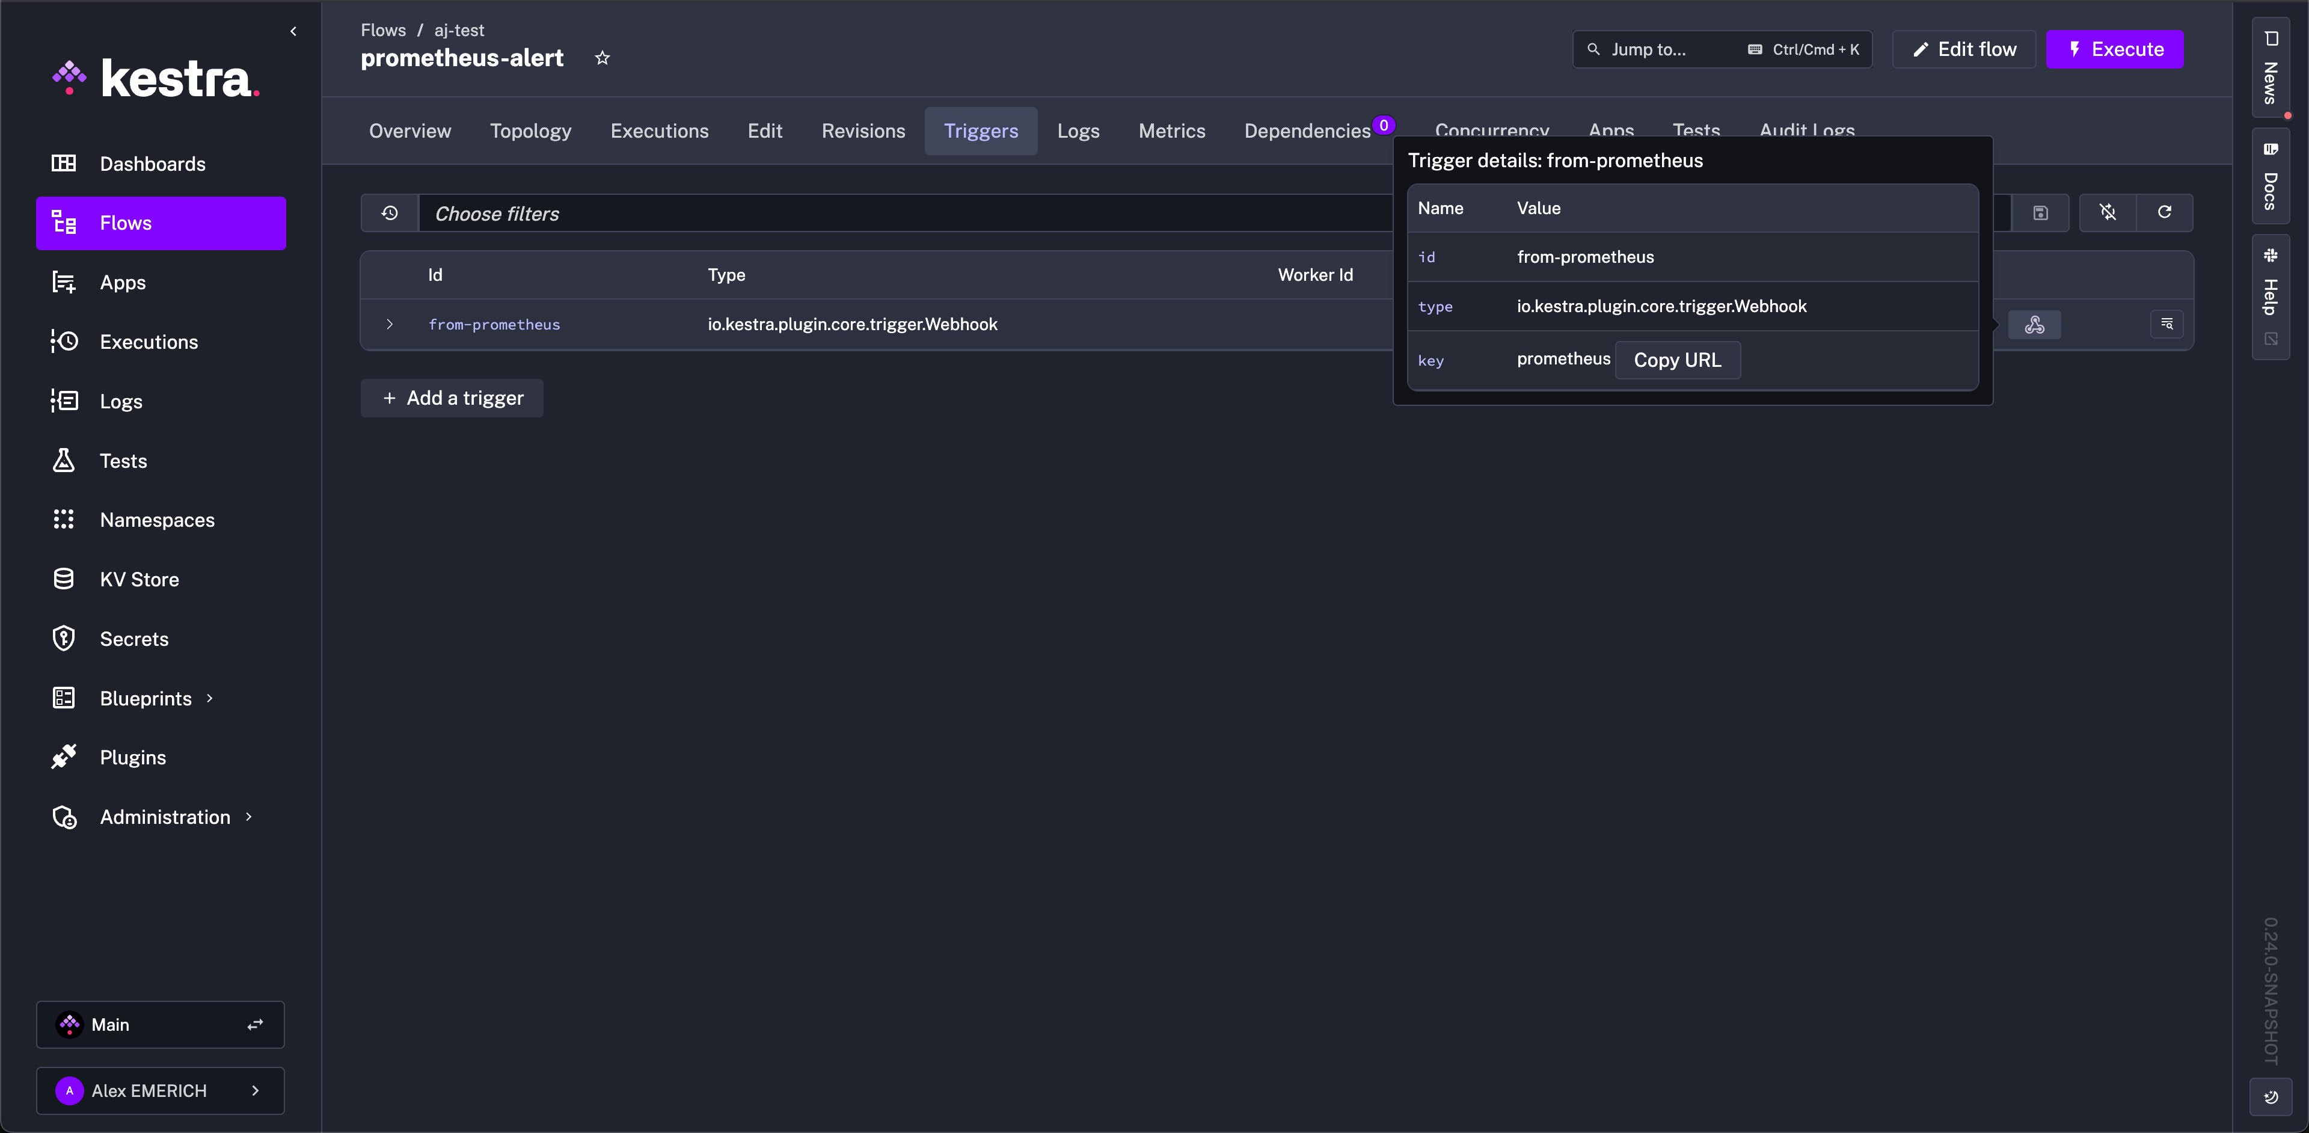Click the webhook trigger icon in details row
The height and width of the screenshot is (1133, 2309).
tap(2035, 325)
